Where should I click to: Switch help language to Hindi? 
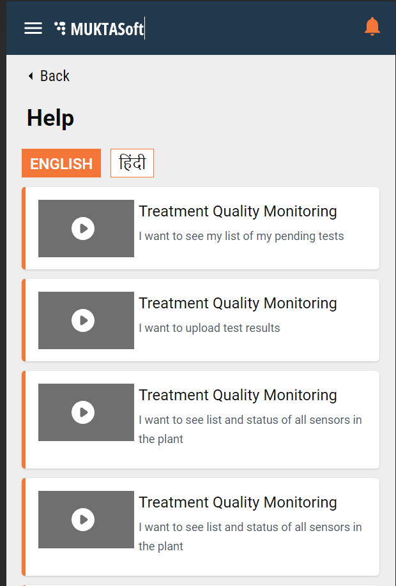click(x=132, y=163)
